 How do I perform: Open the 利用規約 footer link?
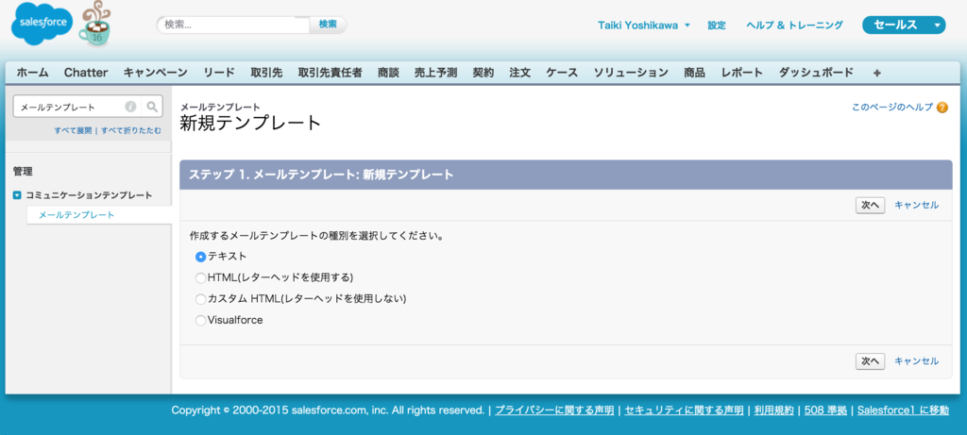point(774,410)
